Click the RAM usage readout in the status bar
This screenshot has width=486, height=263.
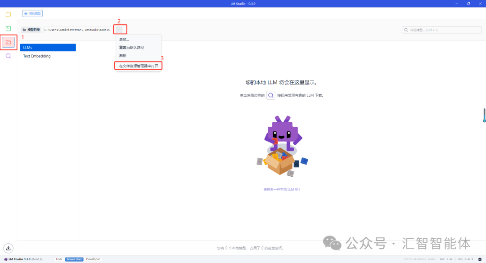pyautogui.click(x=445, y=259)
